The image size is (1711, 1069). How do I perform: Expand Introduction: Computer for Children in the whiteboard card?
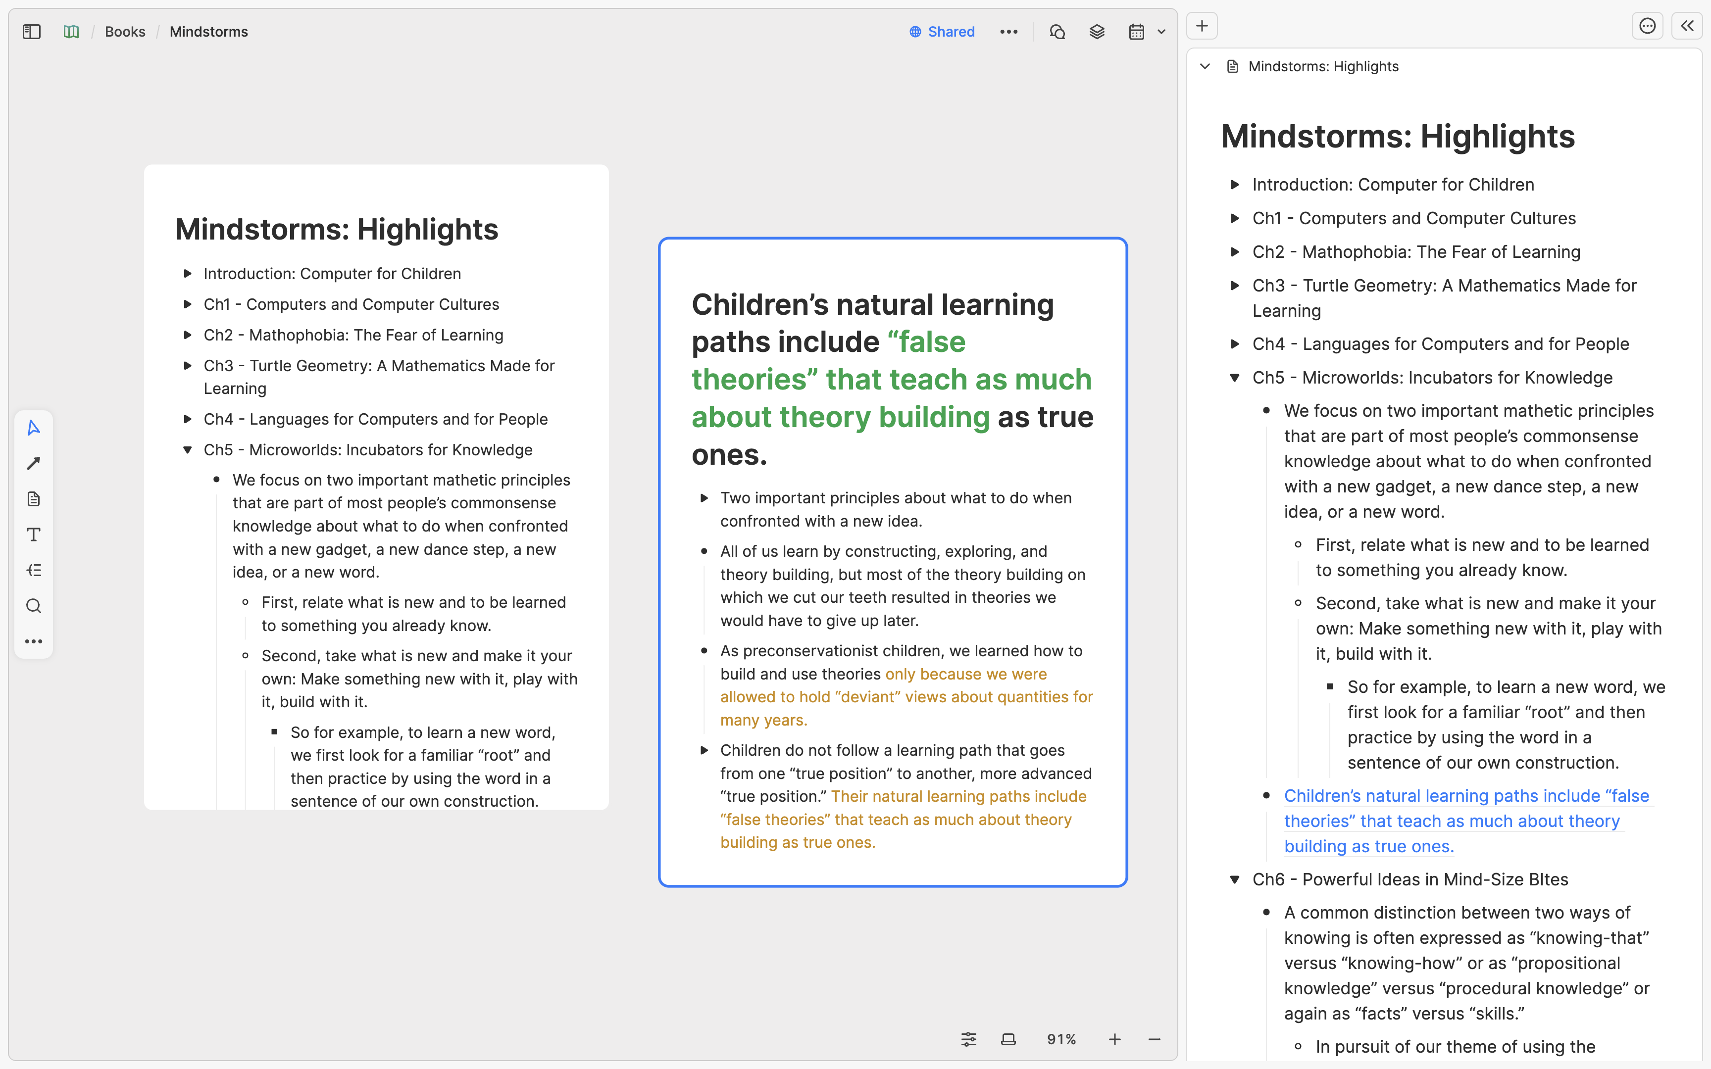187,274
